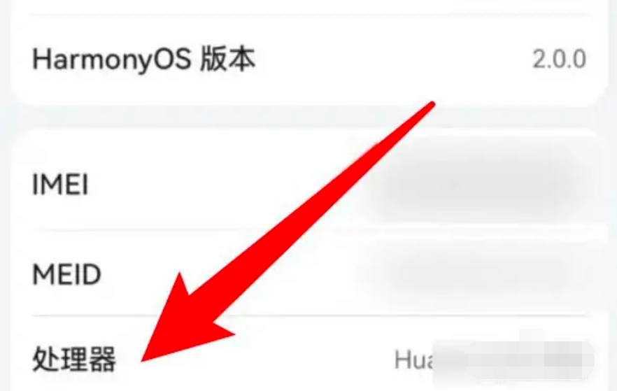Tap the Hua processor value text
The height and width of the screenshot is (391, 617).
[413, 360]
